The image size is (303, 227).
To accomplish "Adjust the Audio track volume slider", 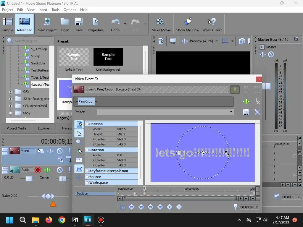I will click(x=29, y=179).
